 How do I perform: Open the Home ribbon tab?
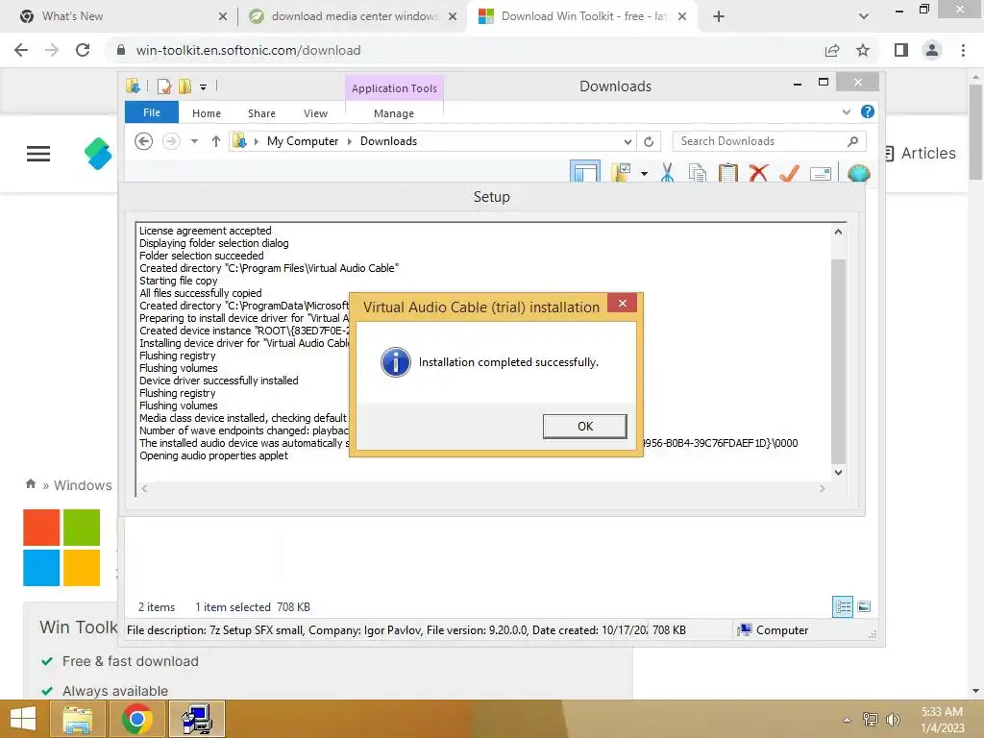click(x=207, y=113)
